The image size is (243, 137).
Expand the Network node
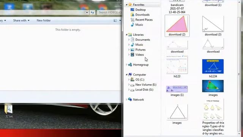tap(126, 100)
